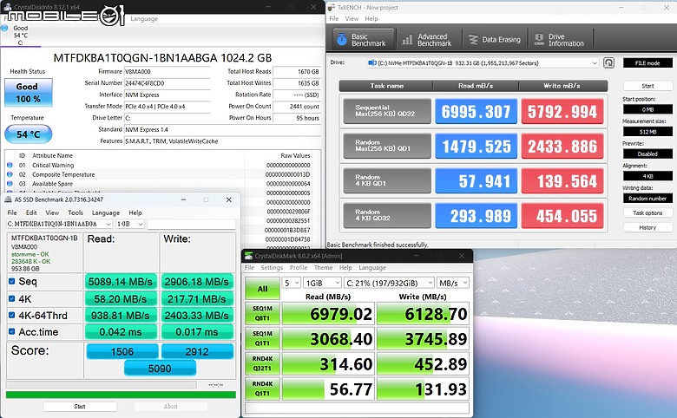Click Sequential Max(256 KB) QD32 task button
Image resolution: width=677 pixels, height=418 pixels.
[x=387, y=111]
